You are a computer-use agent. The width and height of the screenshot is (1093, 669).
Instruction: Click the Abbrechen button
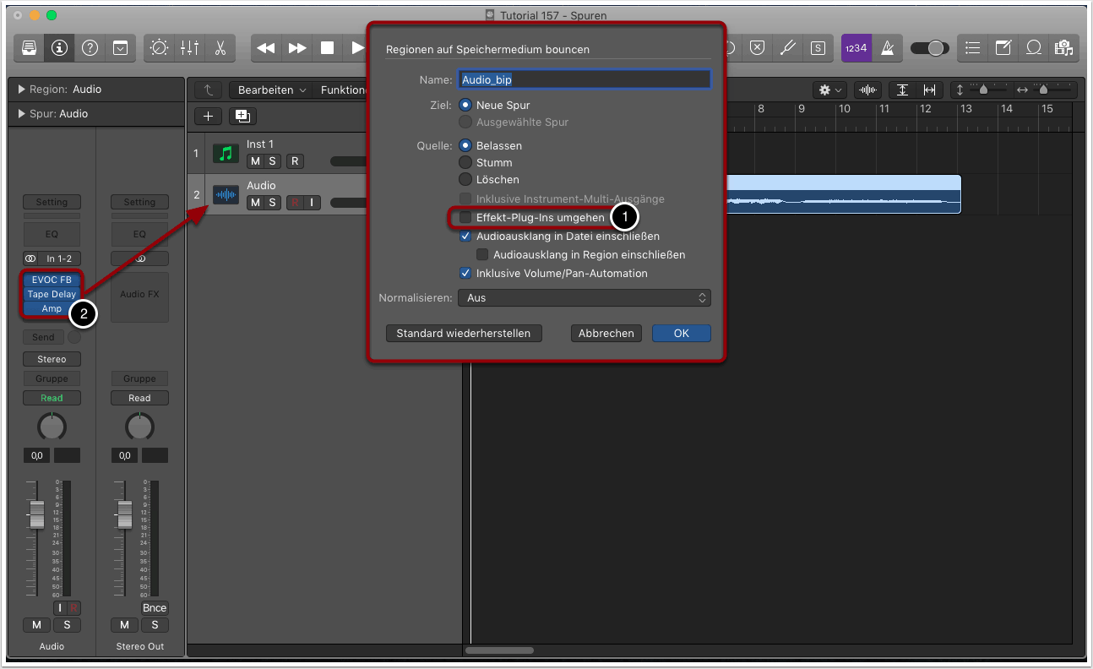tap(606, 334)
